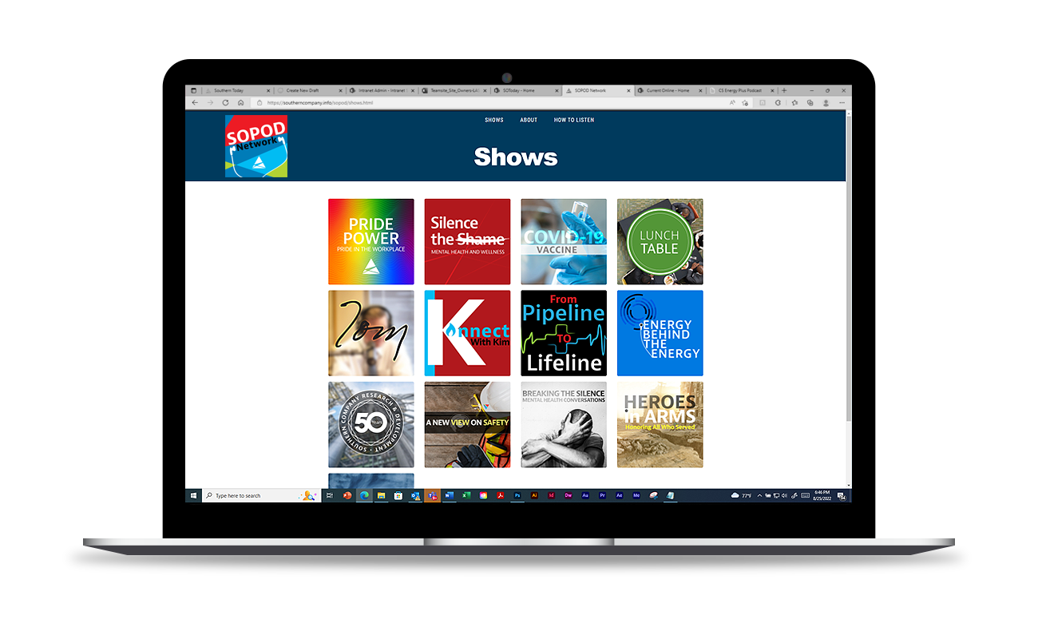Click the browser Home button
The image size is (1038, 639).
click(x=240, y=103)
